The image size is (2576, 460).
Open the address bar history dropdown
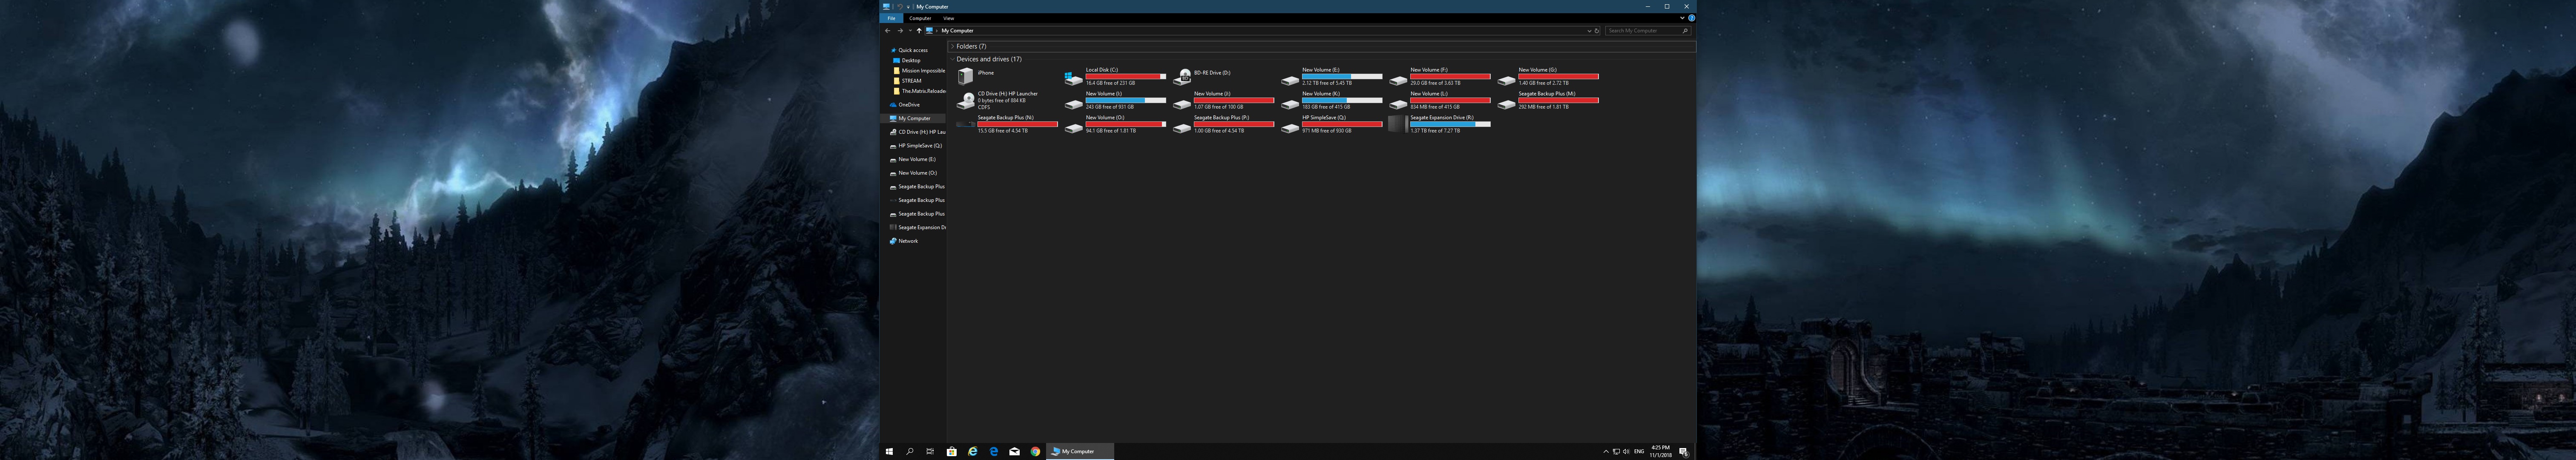1589,31
